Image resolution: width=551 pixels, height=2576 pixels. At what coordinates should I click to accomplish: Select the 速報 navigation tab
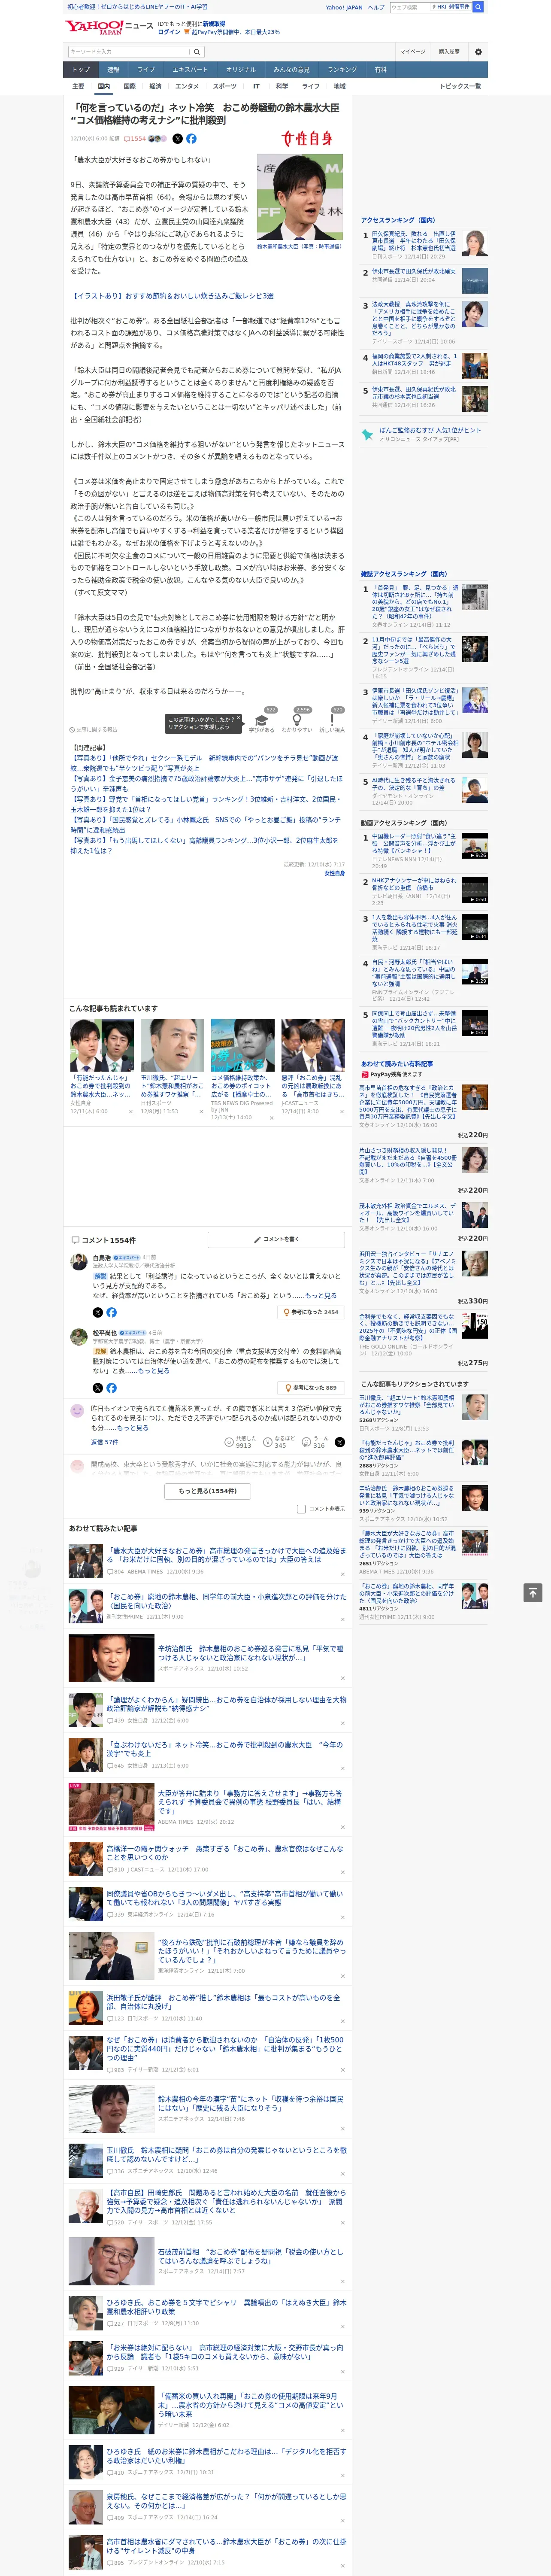113,70
